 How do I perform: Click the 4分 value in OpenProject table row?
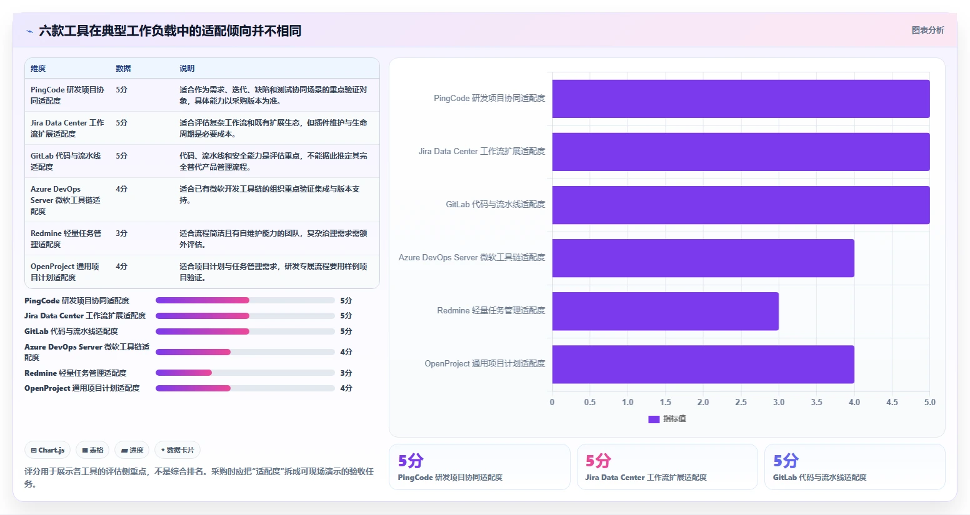point(121,267)
